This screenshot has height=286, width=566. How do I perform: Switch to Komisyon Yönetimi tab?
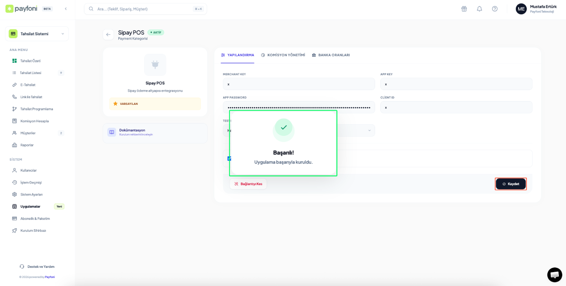coord(283,55)
